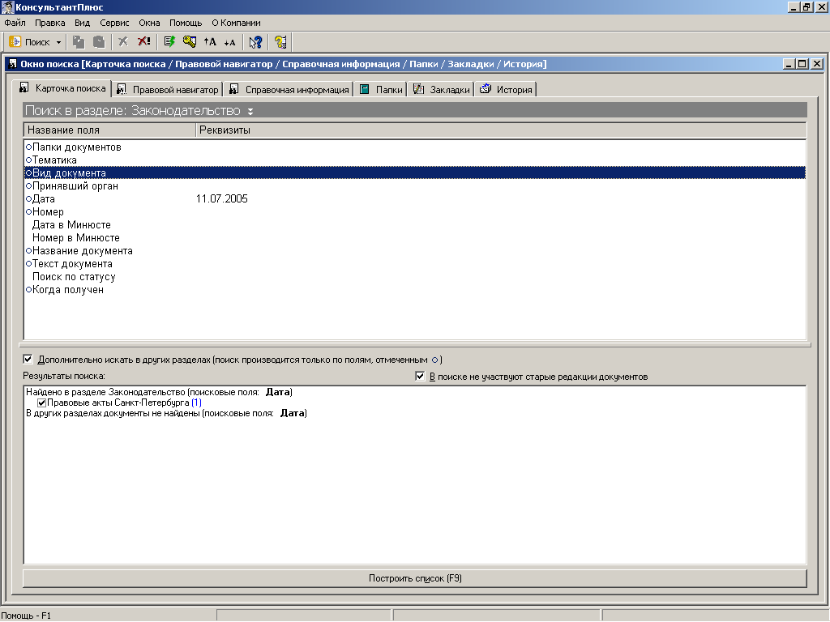The image size is (830, 622).
Task: Click the Построить список (F9) button
Action: point(415,578)
